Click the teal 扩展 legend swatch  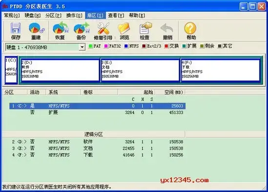(184, 46)
